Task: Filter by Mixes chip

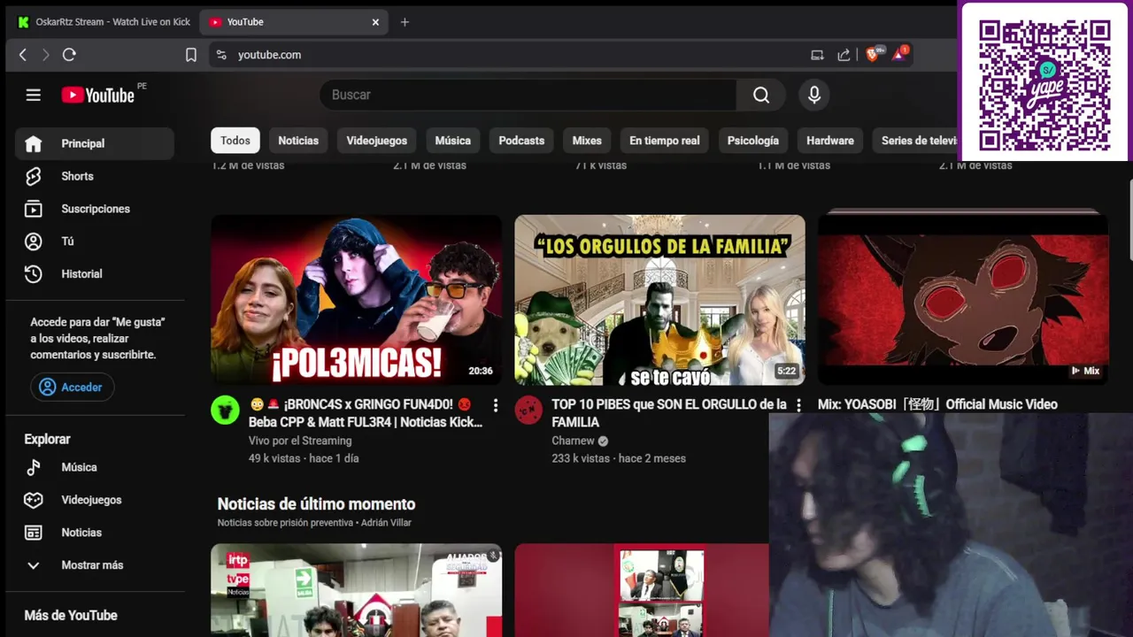Action: point(587,141)
